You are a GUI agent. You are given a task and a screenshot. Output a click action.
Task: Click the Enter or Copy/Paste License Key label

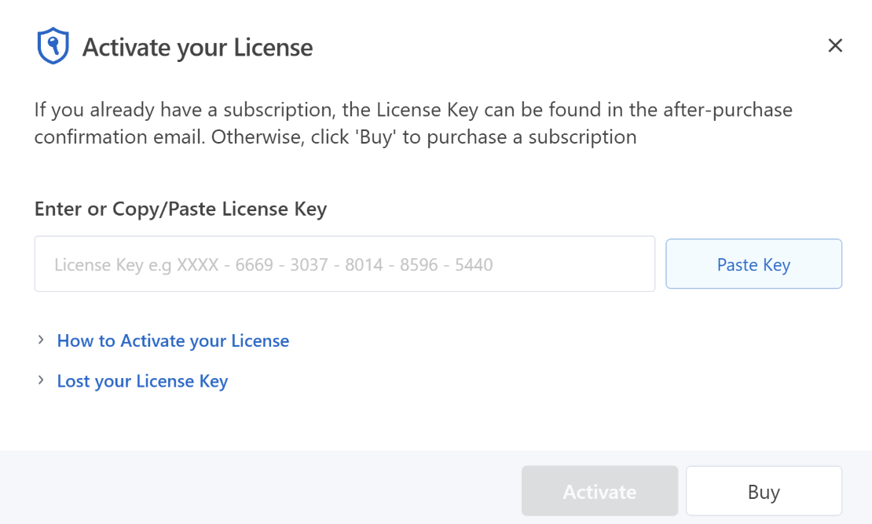[x=181, y=209]
